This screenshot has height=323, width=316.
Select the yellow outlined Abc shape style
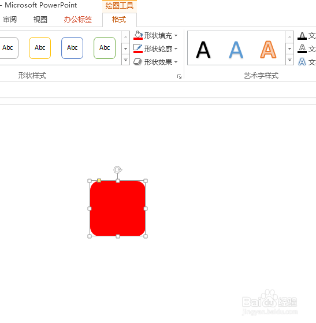click(x=40, y=48)
